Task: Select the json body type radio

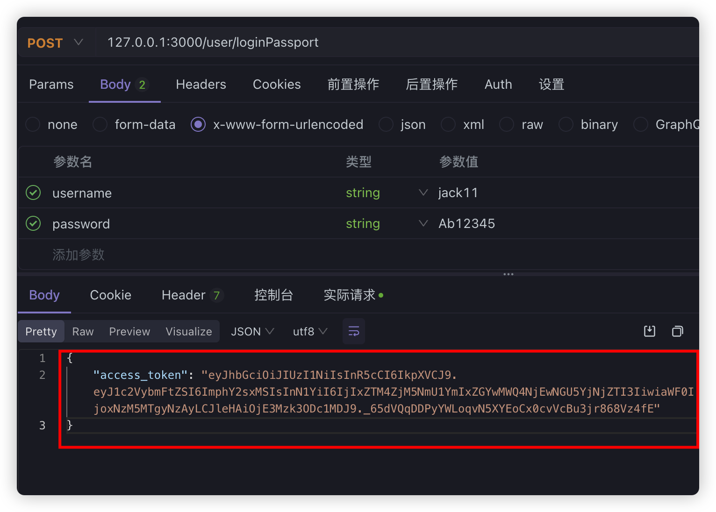Action: point(386,125)
